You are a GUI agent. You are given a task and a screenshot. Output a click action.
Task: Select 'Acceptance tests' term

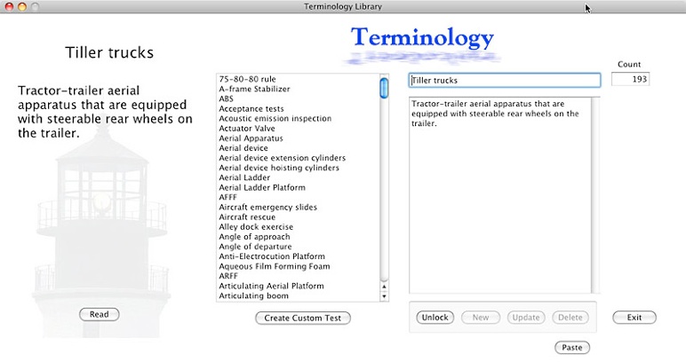coord(251,109)
